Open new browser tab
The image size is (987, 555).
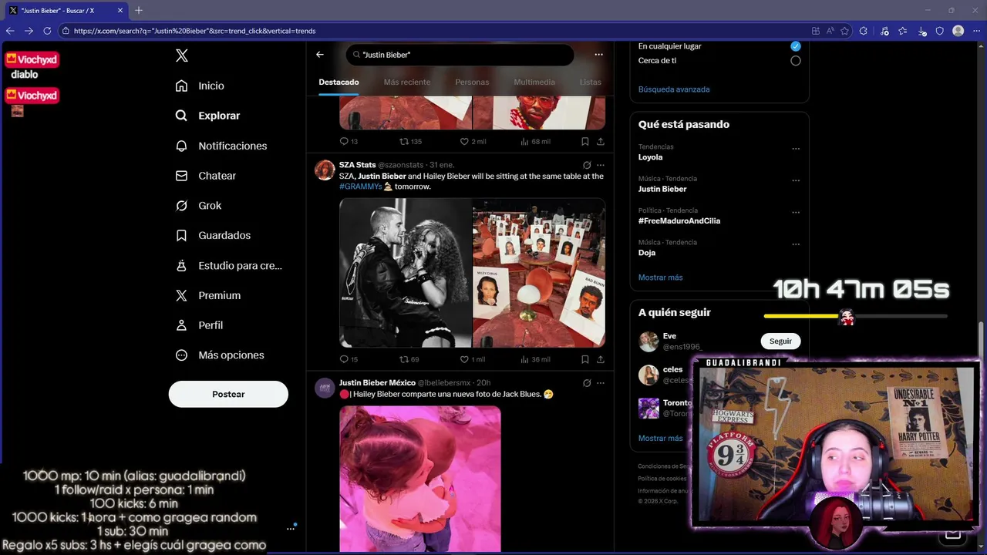tap(139, 10)
